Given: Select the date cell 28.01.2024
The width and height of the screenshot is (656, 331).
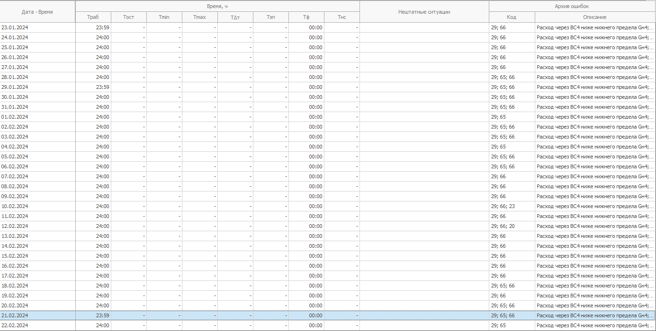Looking at the screenshot, I should coord(37,77).
